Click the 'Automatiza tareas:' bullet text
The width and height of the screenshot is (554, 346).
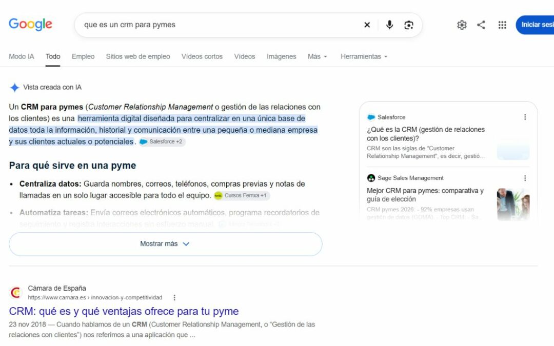click(x=54, y=213)
